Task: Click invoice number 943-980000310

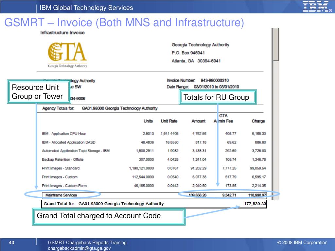Action: coord(215,80)
